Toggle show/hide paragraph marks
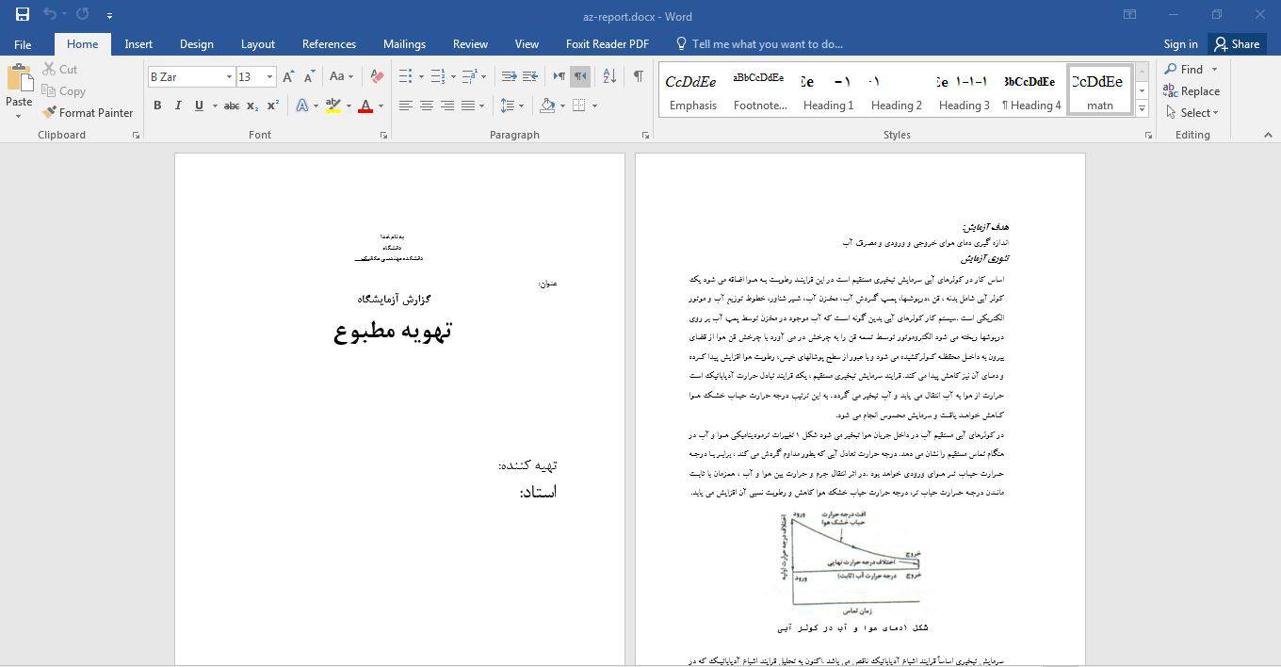 point(638,76)
